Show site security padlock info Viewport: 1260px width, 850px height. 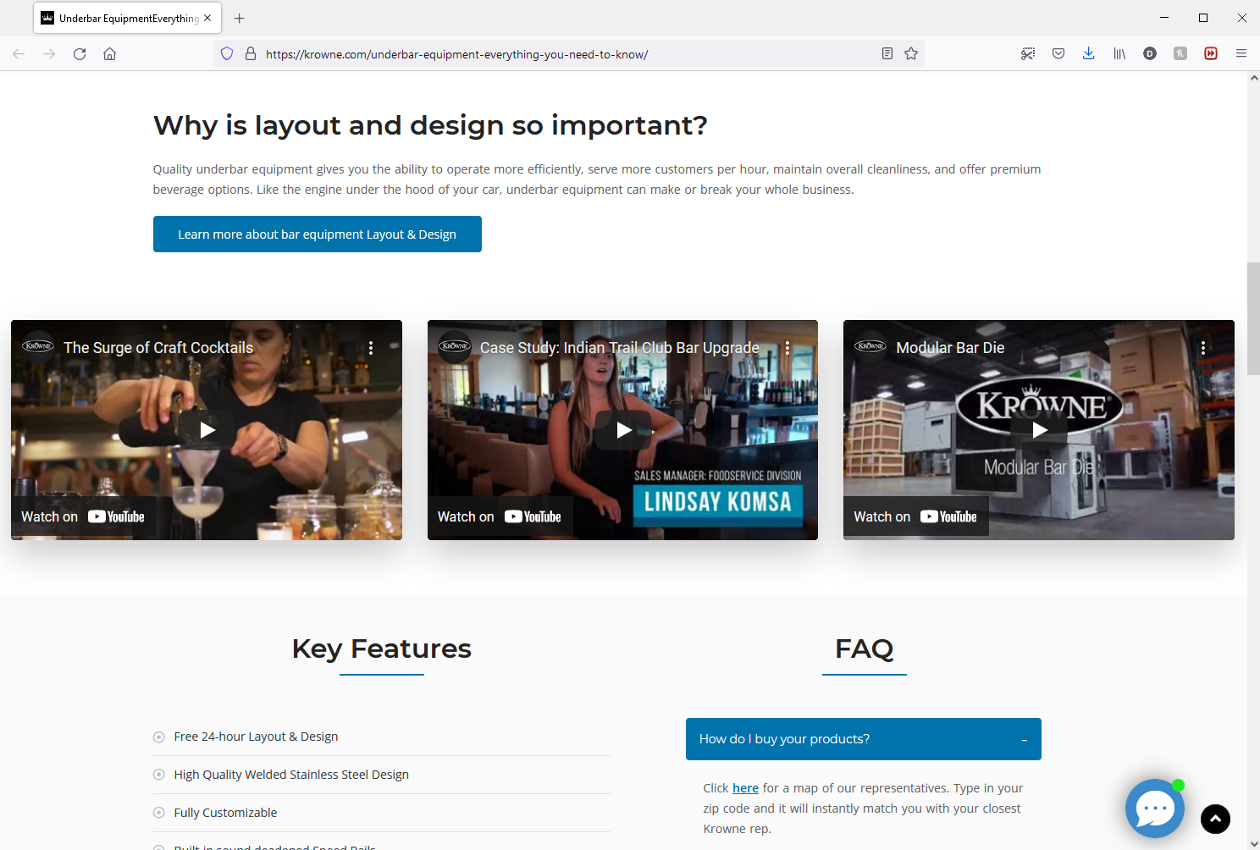pos(251,54)
